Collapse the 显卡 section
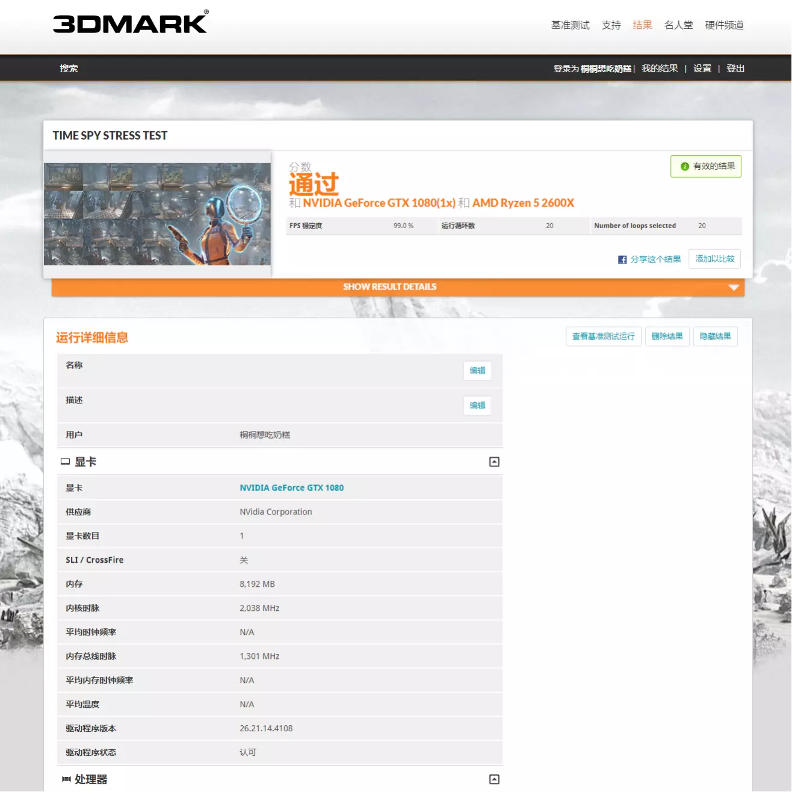The height and width of the screenshot is (792, 792). [x=494, y=462]
